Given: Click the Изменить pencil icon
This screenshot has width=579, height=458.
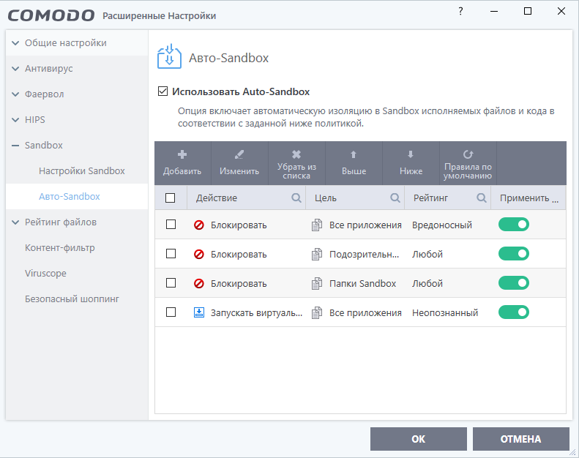Looking at the screenshot, I should point(239,154).
